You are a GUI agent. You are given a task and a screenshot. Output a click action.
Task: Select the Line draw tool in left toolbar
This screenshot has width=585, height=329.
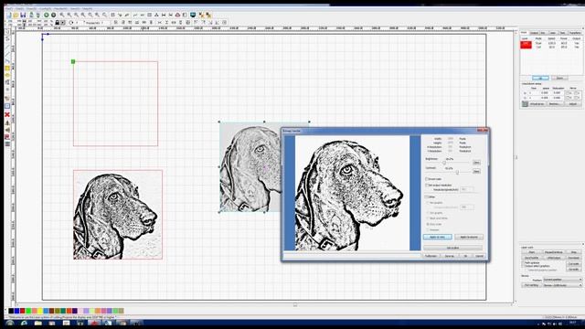(7, 47)
